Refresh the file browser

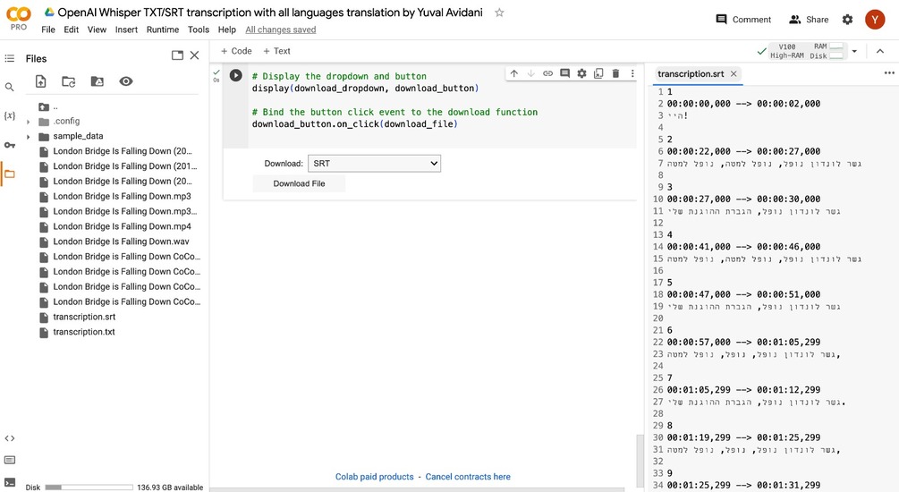pos(69,81)
